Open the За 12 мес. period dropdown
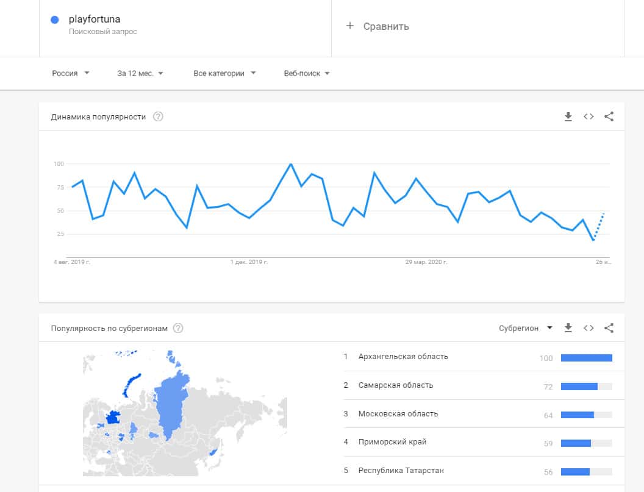644x492 pixels. click(x=140, y=73)
